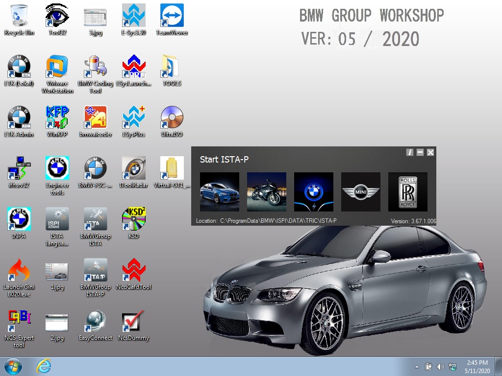Viewport: 502px width, 376px height.
Task: Launch UltraISO shortcut
Action: [172, 121]
